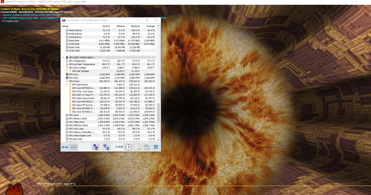Select the Read Rate row

click(109, 41)
